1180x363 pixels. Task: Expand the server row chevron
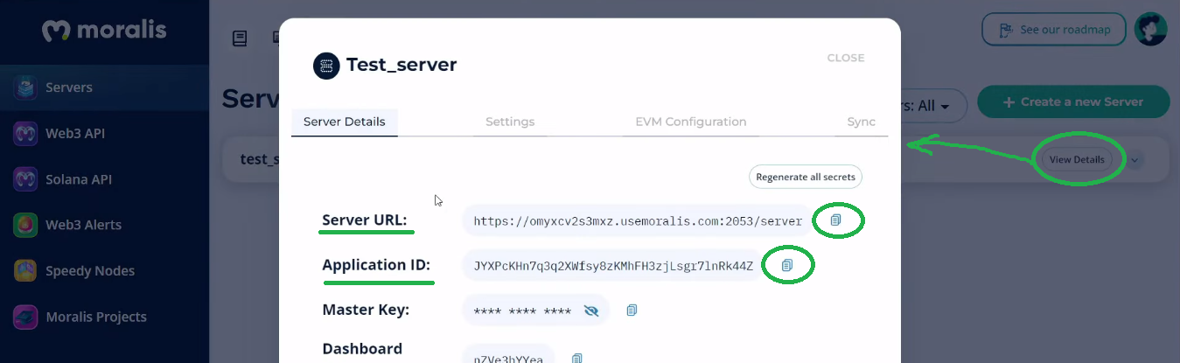[x=1135, y=160]
